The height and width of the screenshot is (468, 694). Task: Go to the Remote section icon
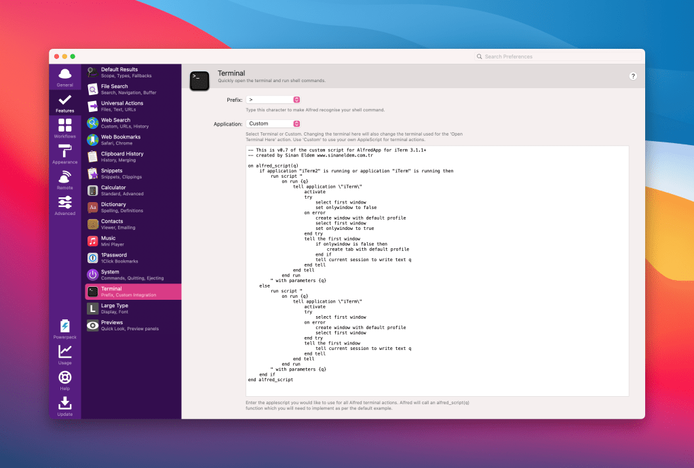tap(65, 180)
